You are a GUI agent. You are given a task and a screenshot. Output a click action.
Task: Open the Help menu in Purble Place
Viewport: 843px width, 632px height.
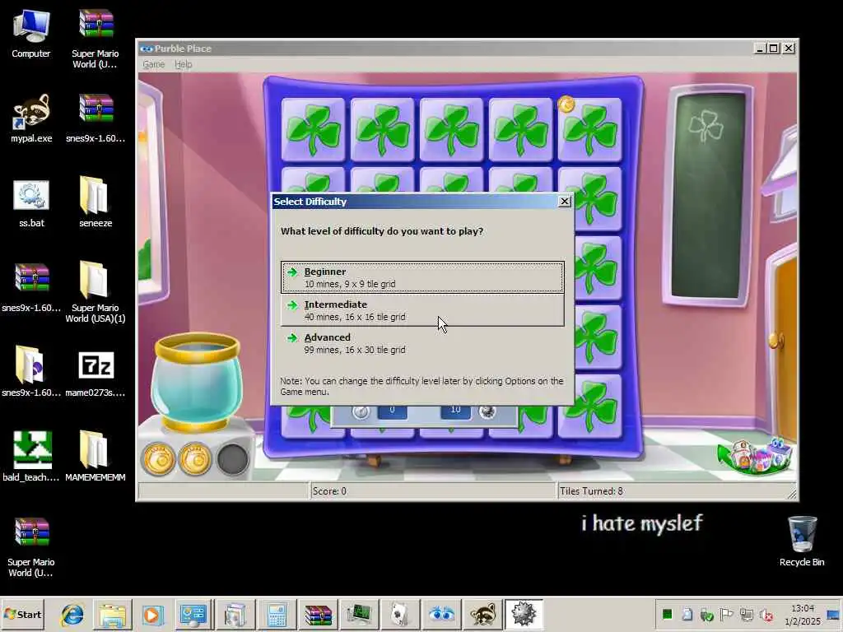[184, 64]
